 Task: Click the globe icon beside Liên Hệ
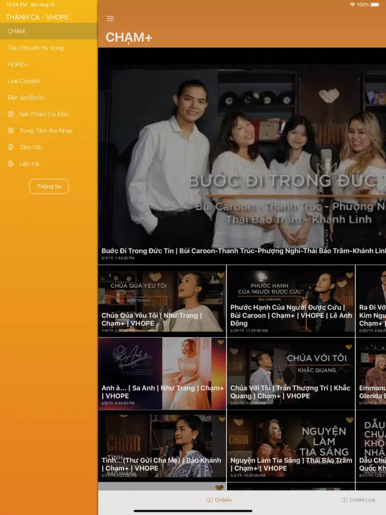(11, 164)
